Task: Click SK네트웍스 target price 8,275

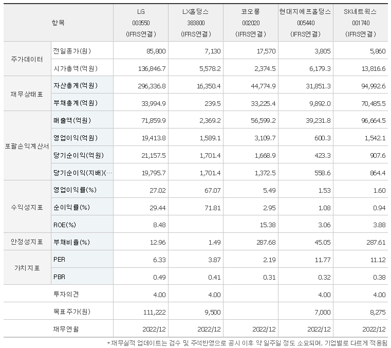Action: [x=378, y=312]
